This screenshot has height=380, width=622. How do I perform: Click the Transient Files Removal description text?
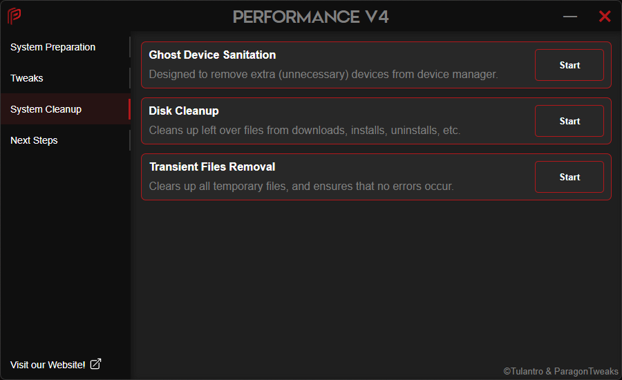click(301, 186)
